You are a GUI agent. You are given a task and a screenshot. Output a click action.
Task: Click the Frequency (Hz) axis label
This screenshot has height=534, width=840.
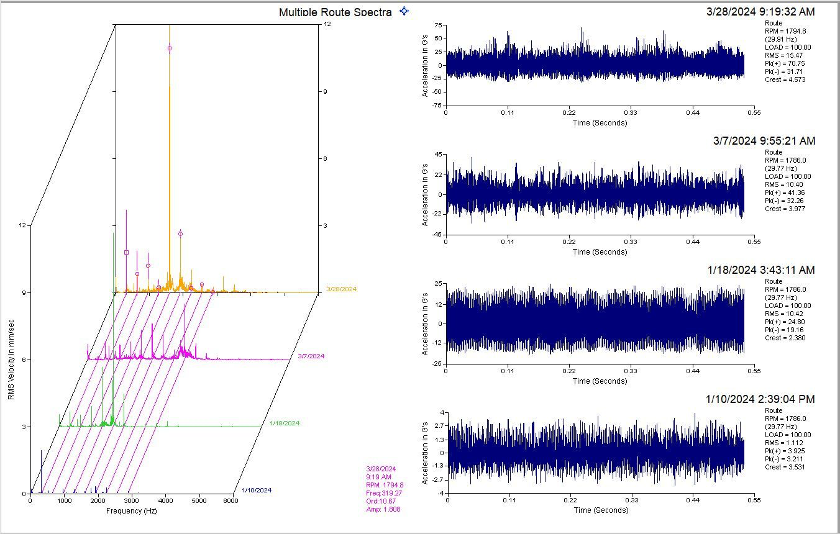[x=132, y=511]
